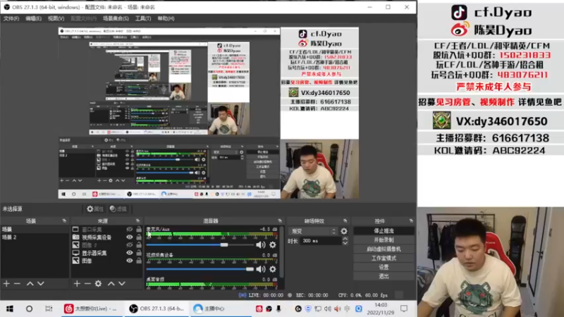Remove source with the minus icon
This screenshot has width=564, height=317.
[87, 284]
